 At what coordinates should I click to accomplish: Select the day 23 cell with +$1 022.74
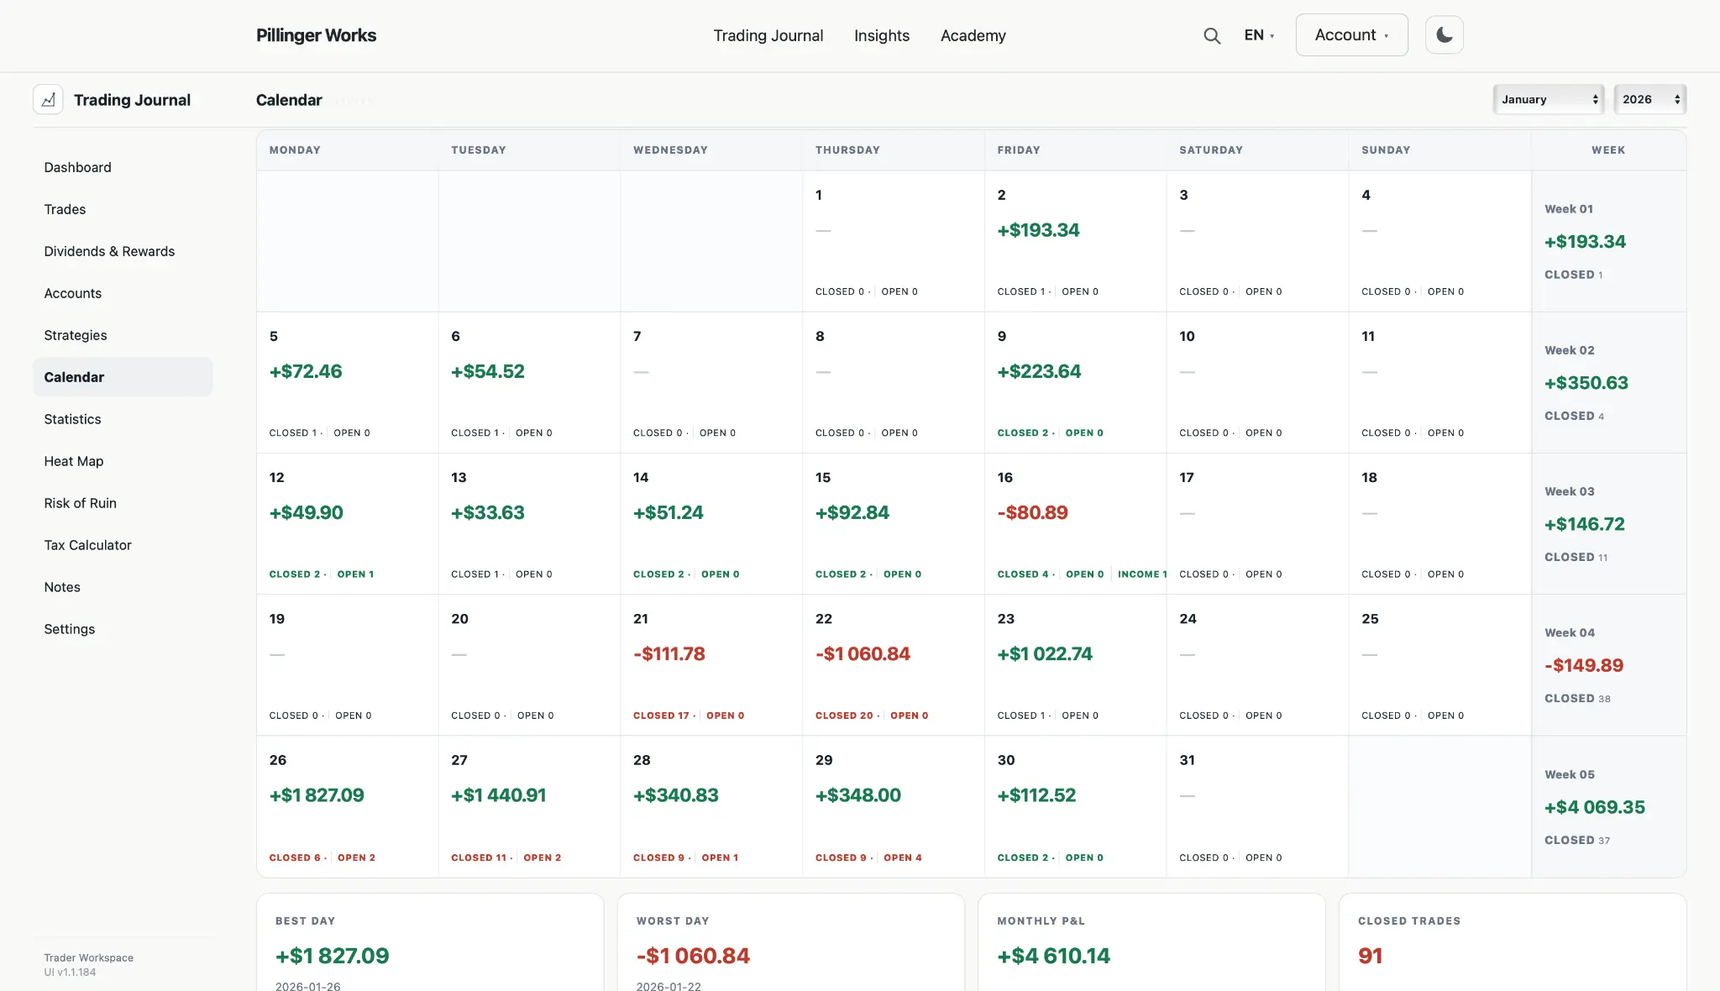click(1075, 665)
